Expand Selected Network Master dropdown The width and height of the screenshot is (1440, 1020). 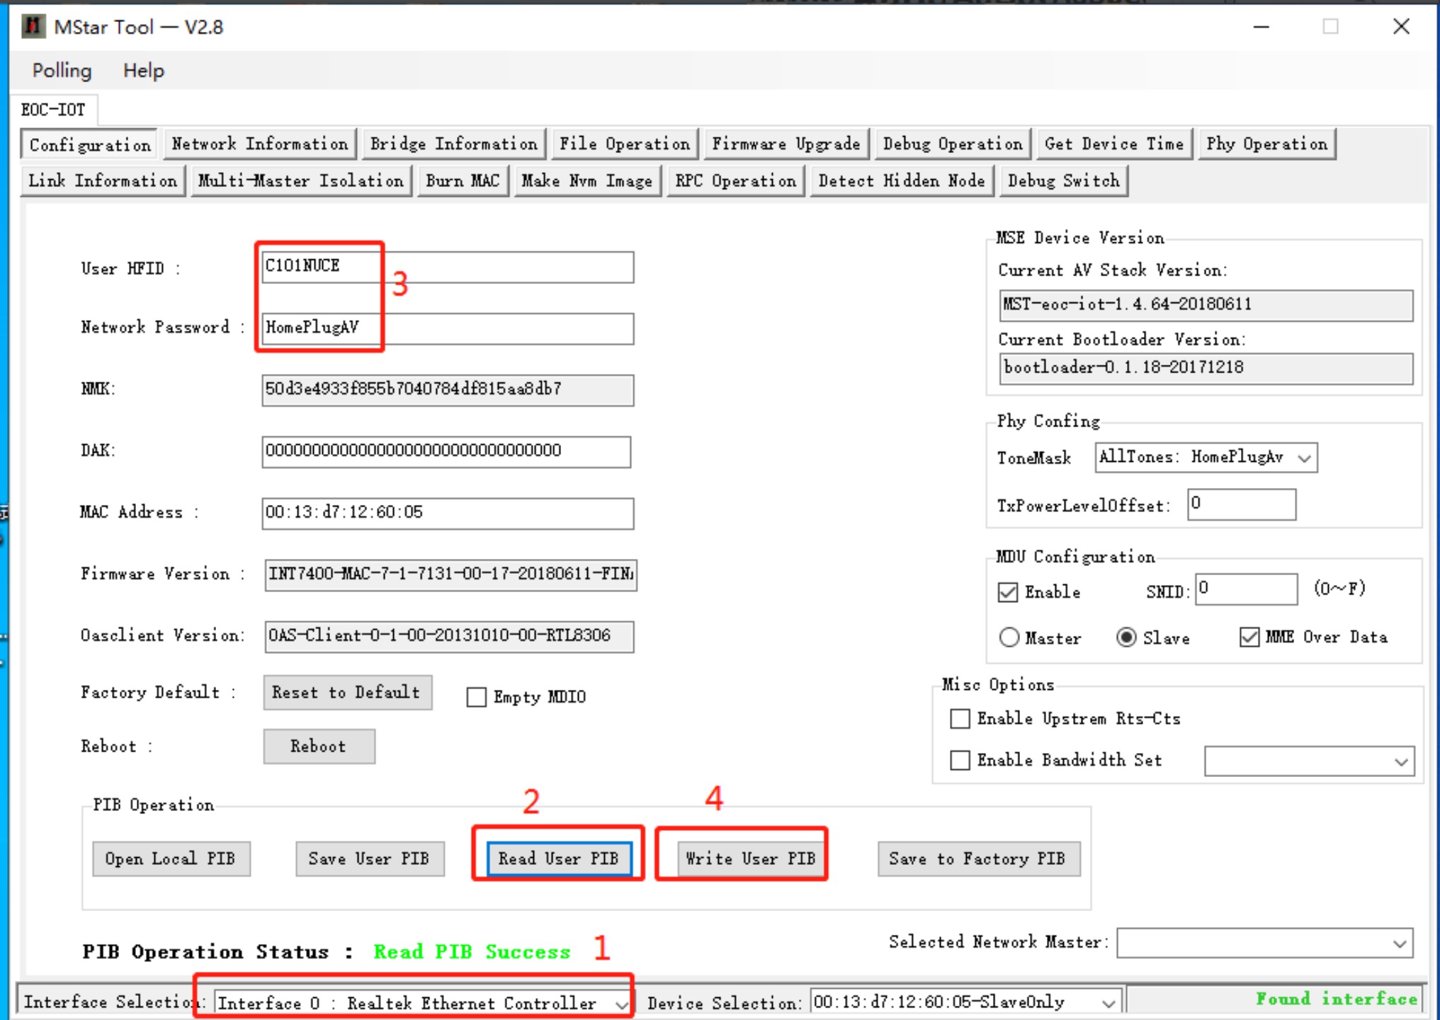pyautogui.click(x=1399, y=943)
